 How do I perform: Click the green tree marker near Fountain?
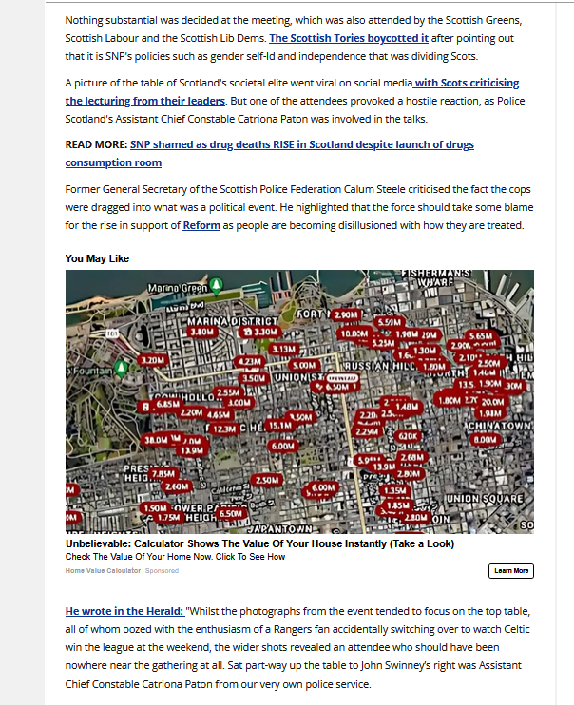(121, 369)
